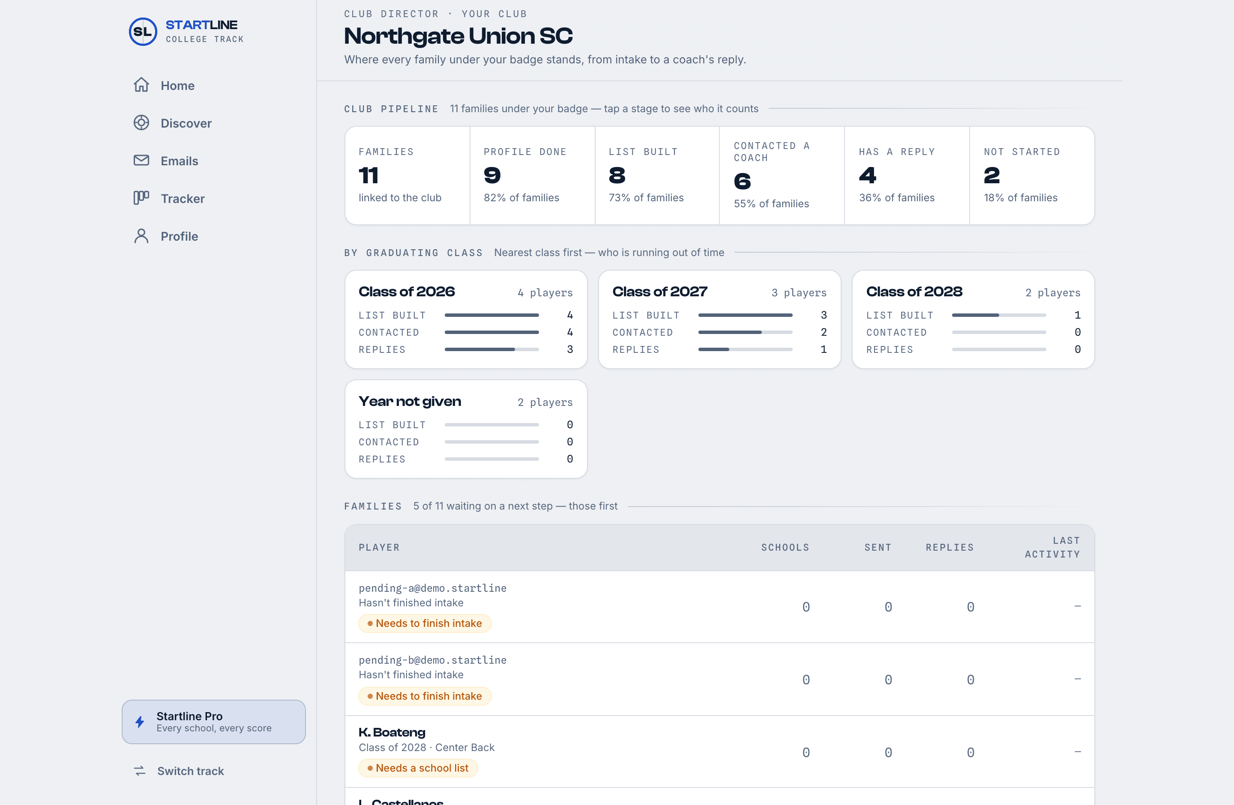Click Class of 2026 Replies progress bar
1234x805 pixels.
pyautogui.click(x=491, y=350)
